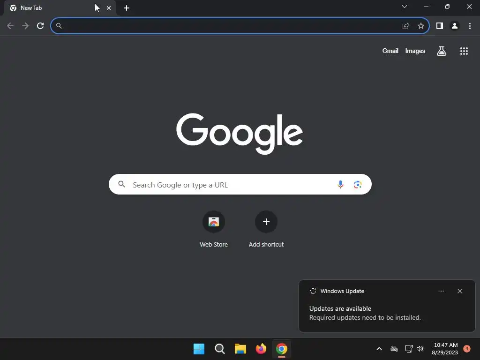Open the Chrome three-dot menu

[x=470, y=26]
